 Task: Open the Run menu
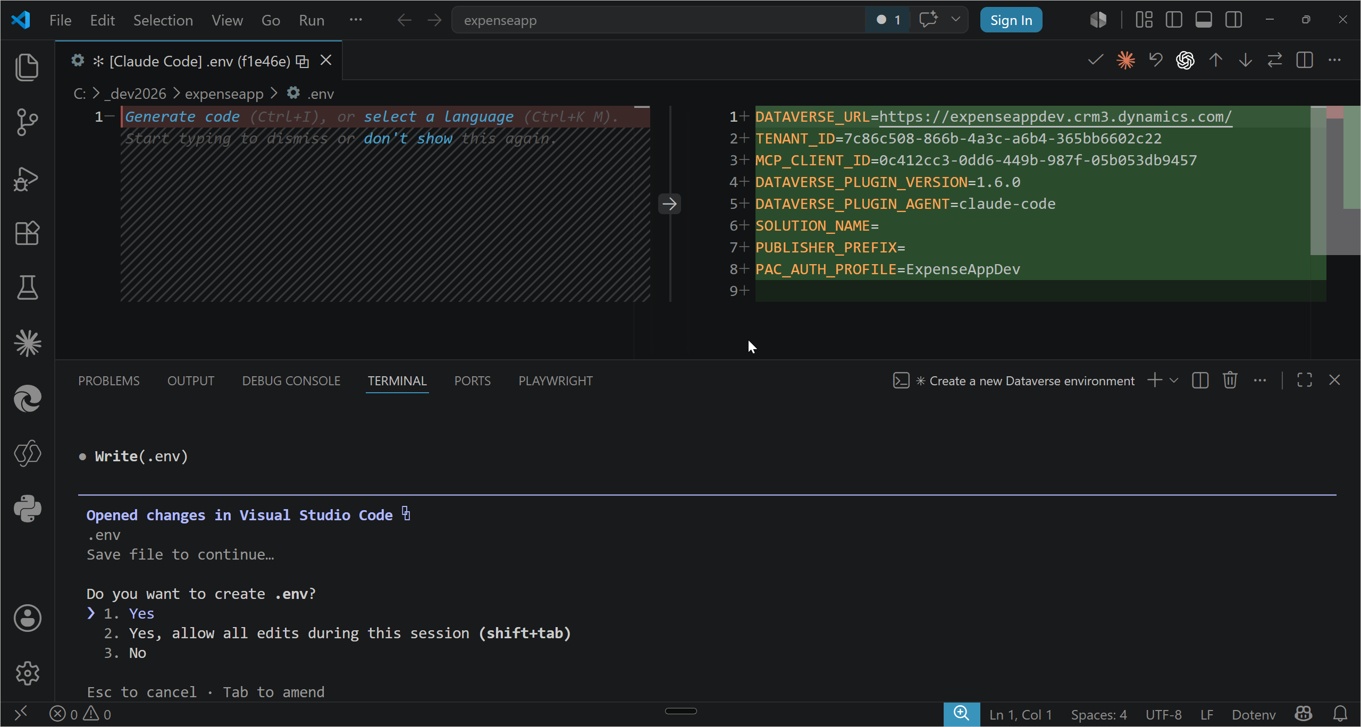coord(312,20)
